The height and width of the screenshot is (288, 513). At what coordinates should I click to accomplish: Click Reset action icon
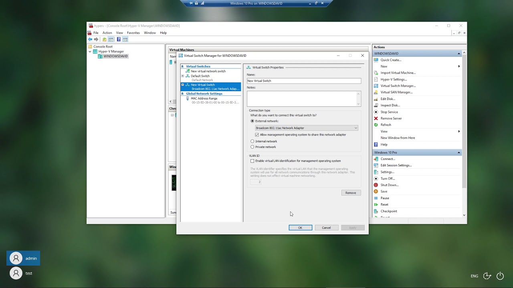click(376, 204)
